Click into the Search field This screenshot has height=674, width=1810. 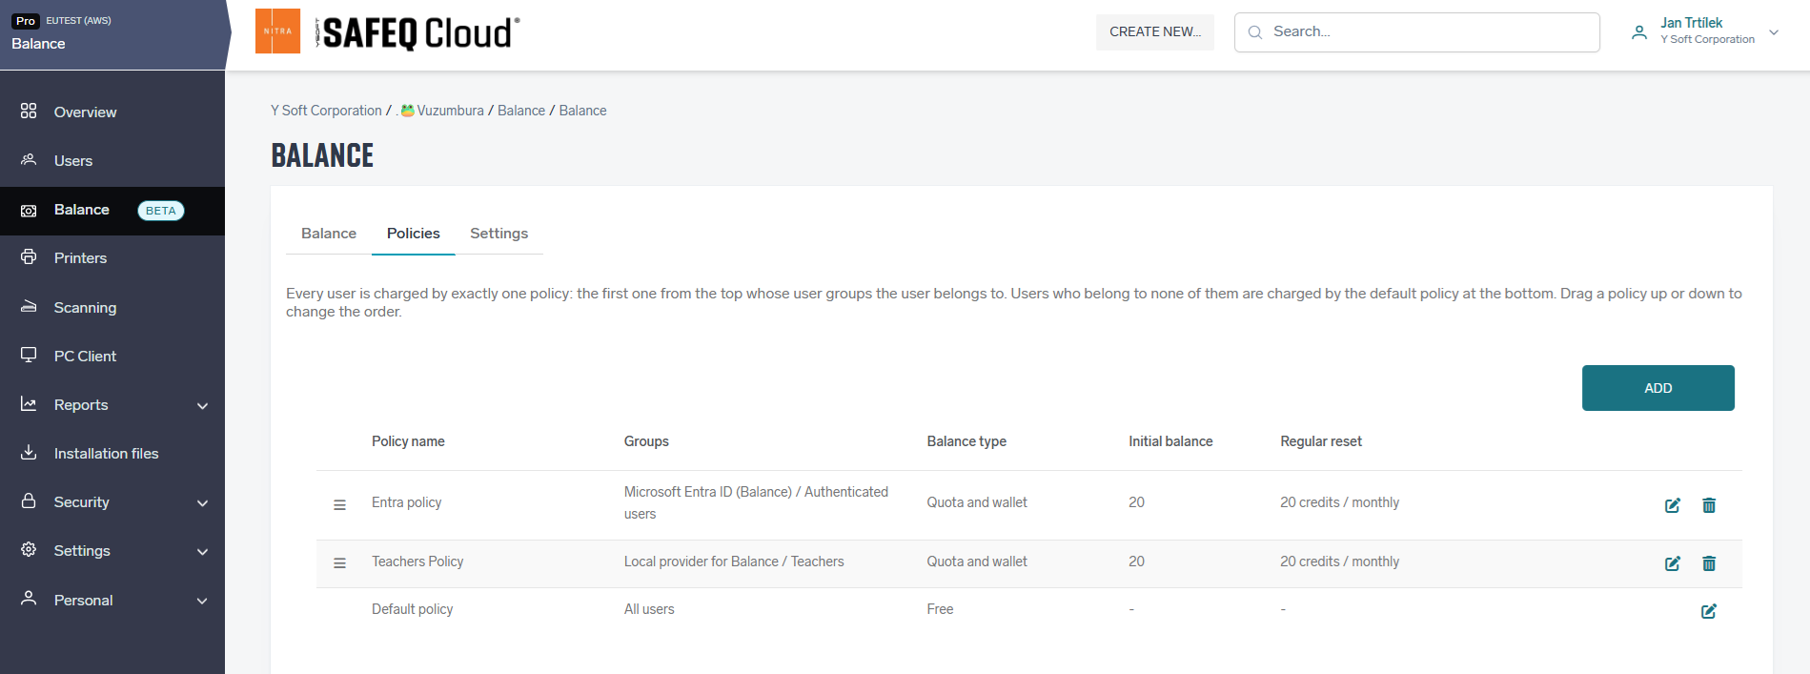[x=1417, y=31]
